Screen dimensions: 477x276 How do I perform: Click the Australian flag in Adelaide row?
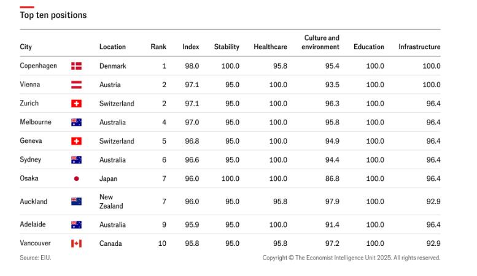pyautogui.click(x=76, y=224)
